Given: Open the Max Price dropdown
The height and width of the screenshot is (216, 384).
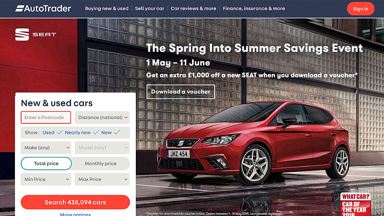Looking at the screenshot, I should [x=102, y=179].
